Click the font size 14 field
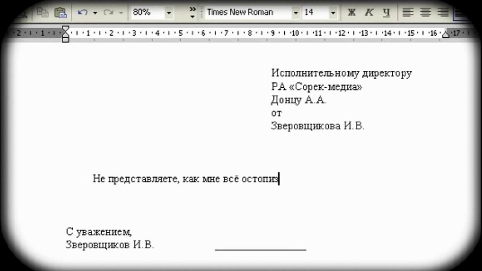The width and height of the screenshot is (482, 271). [x=316, y=12]
